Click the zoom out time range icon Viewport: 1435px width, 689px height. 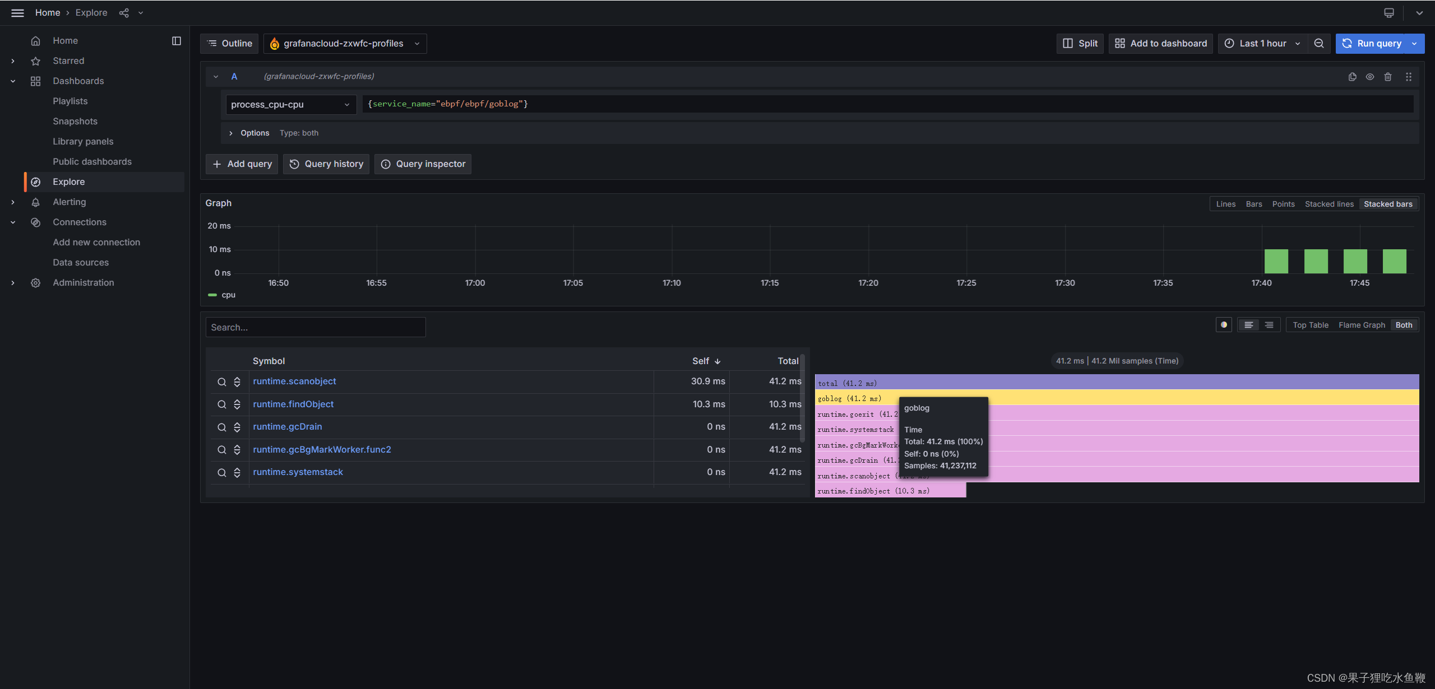(1319, 44)
